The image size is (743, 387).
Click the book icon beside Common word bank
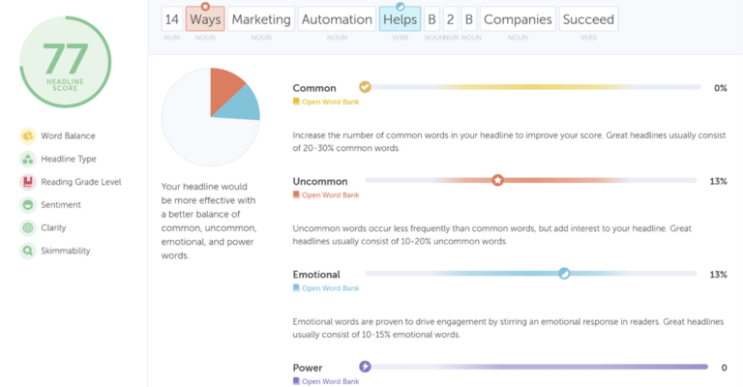tap(297, 101)
